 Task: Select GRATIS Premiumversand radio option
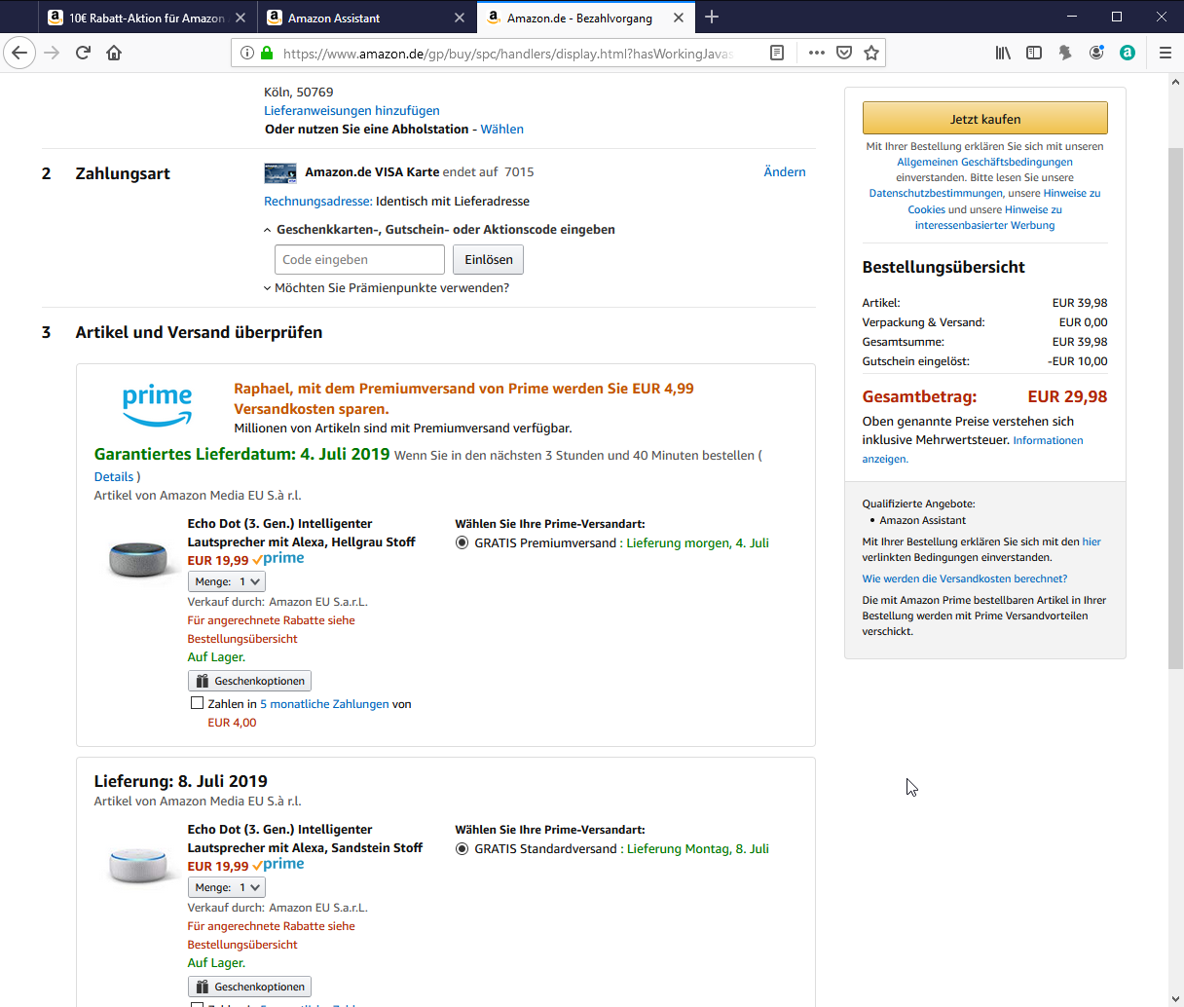pos(462,543)
